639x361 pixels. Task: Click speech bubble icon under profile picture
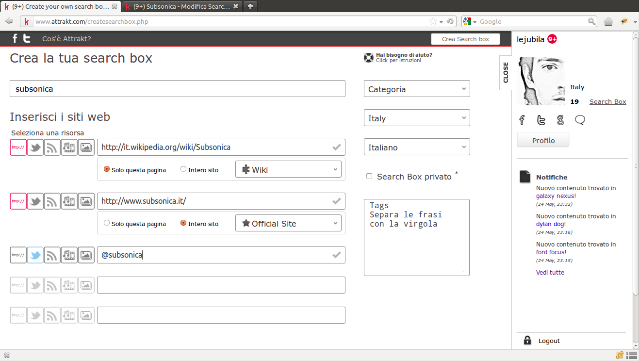580,120
